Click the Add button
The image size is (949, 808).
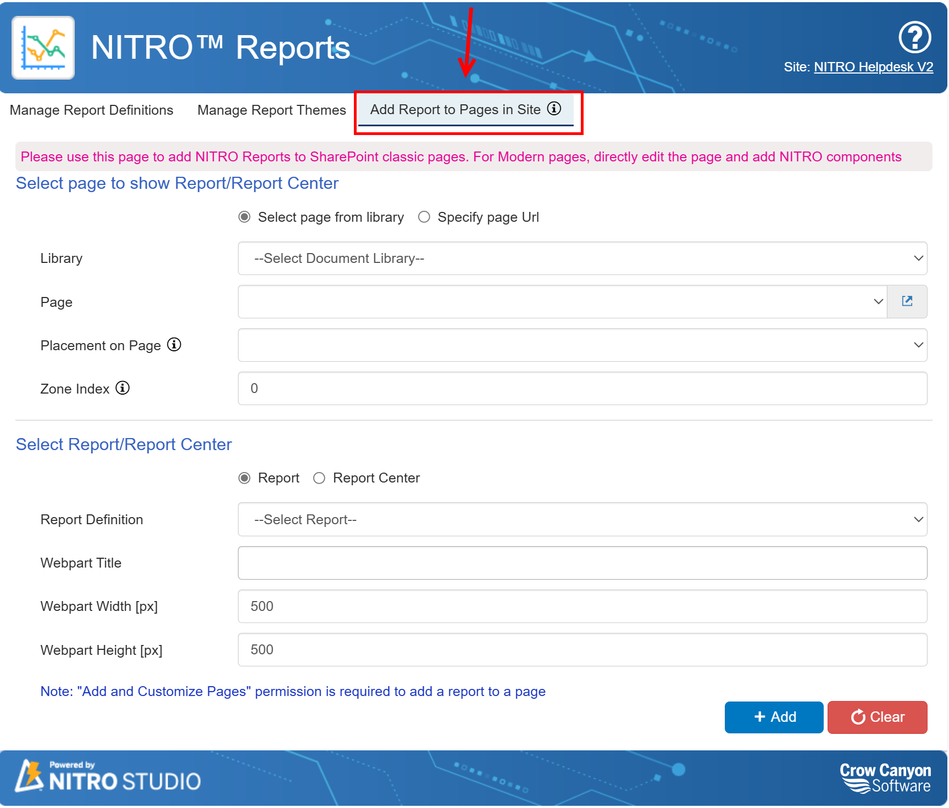coord(774,717)
